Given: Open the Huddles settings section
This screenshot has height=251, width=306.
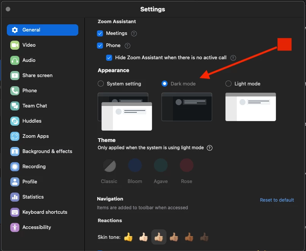Looking at the screenshot, I should coord(43,121).
